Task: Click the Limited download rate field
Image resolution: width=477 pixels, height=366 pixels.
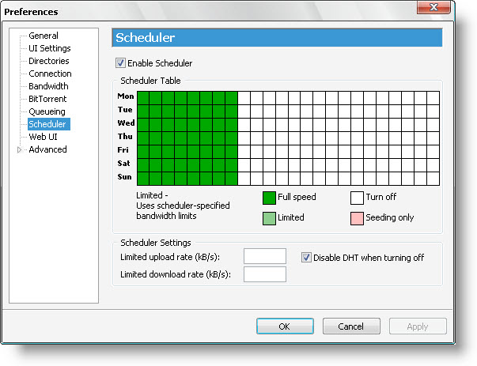Action: click(x=265, y=274)
